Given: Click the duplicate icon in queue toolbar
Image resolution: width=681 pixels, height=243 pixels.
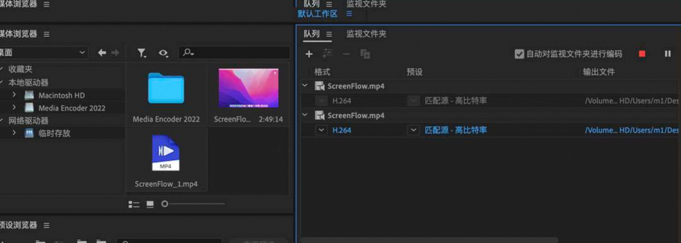Looking at the screenshot, I should pos(365,54).
